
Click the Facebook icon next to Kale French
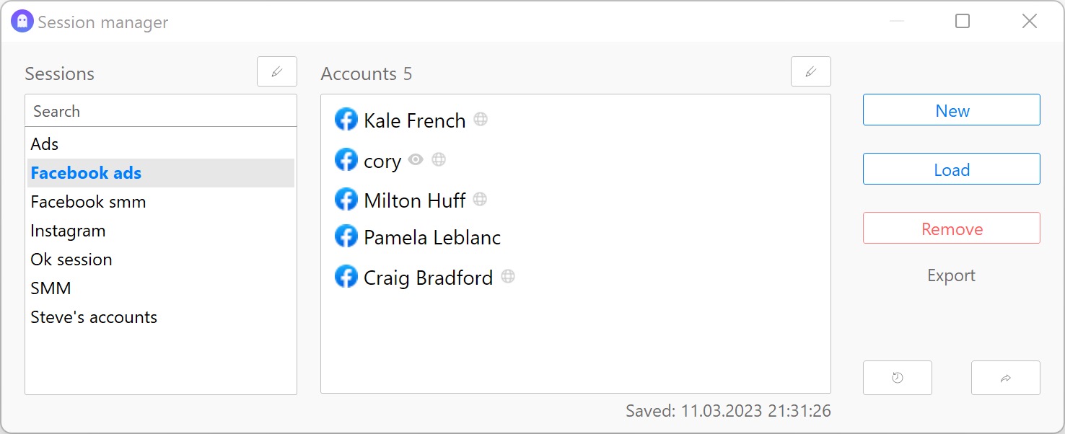(x=346, y=120)
